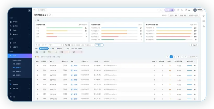Click the 모니터링 clock icon in sidebar
The height and width of the screenshot is (109, 214).
[10, 26]
